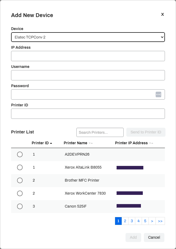Click Printer ID 3 cell for Canon

coord(34,207)
